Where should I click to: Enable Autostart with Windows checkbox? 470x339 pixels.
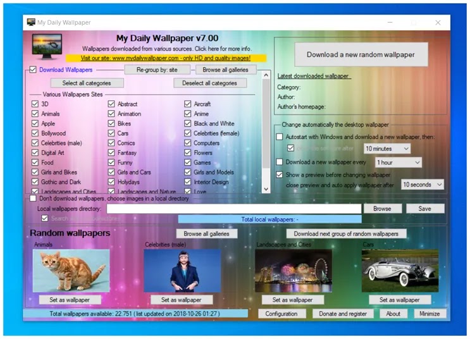point(280,137)
